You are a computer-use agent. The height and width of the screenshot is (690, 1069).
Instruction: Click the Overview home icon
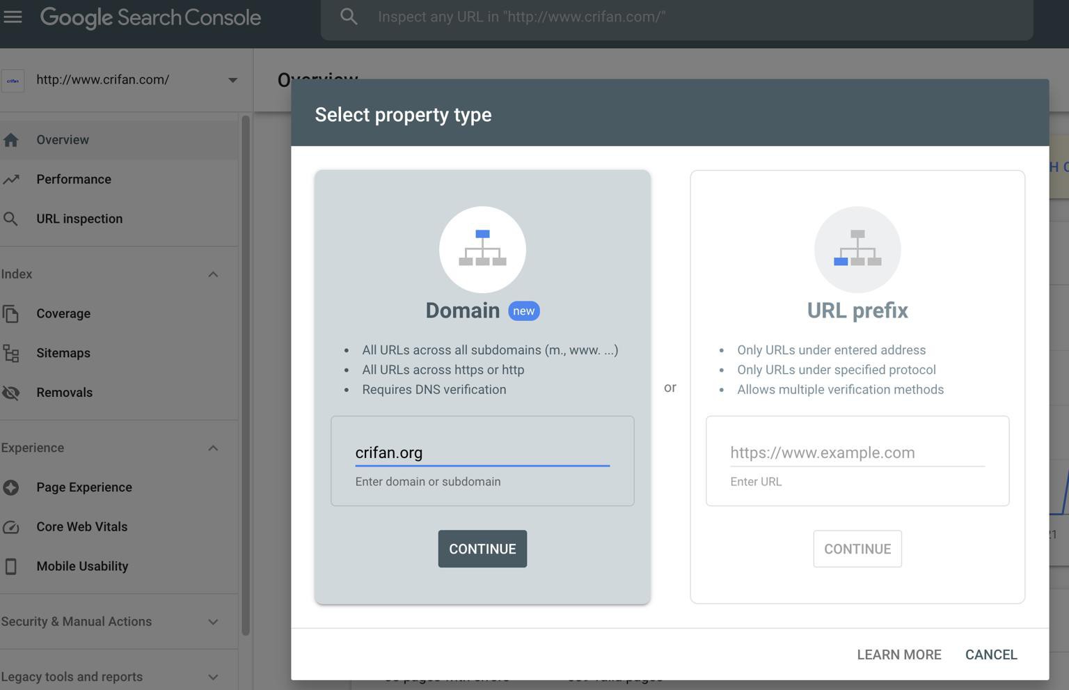pyautogui.click(x=10, y=140)
